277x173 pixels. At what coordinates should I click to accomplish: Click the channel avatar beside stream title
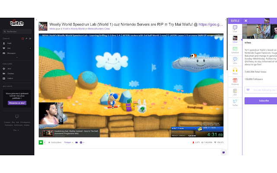(43, 26)
